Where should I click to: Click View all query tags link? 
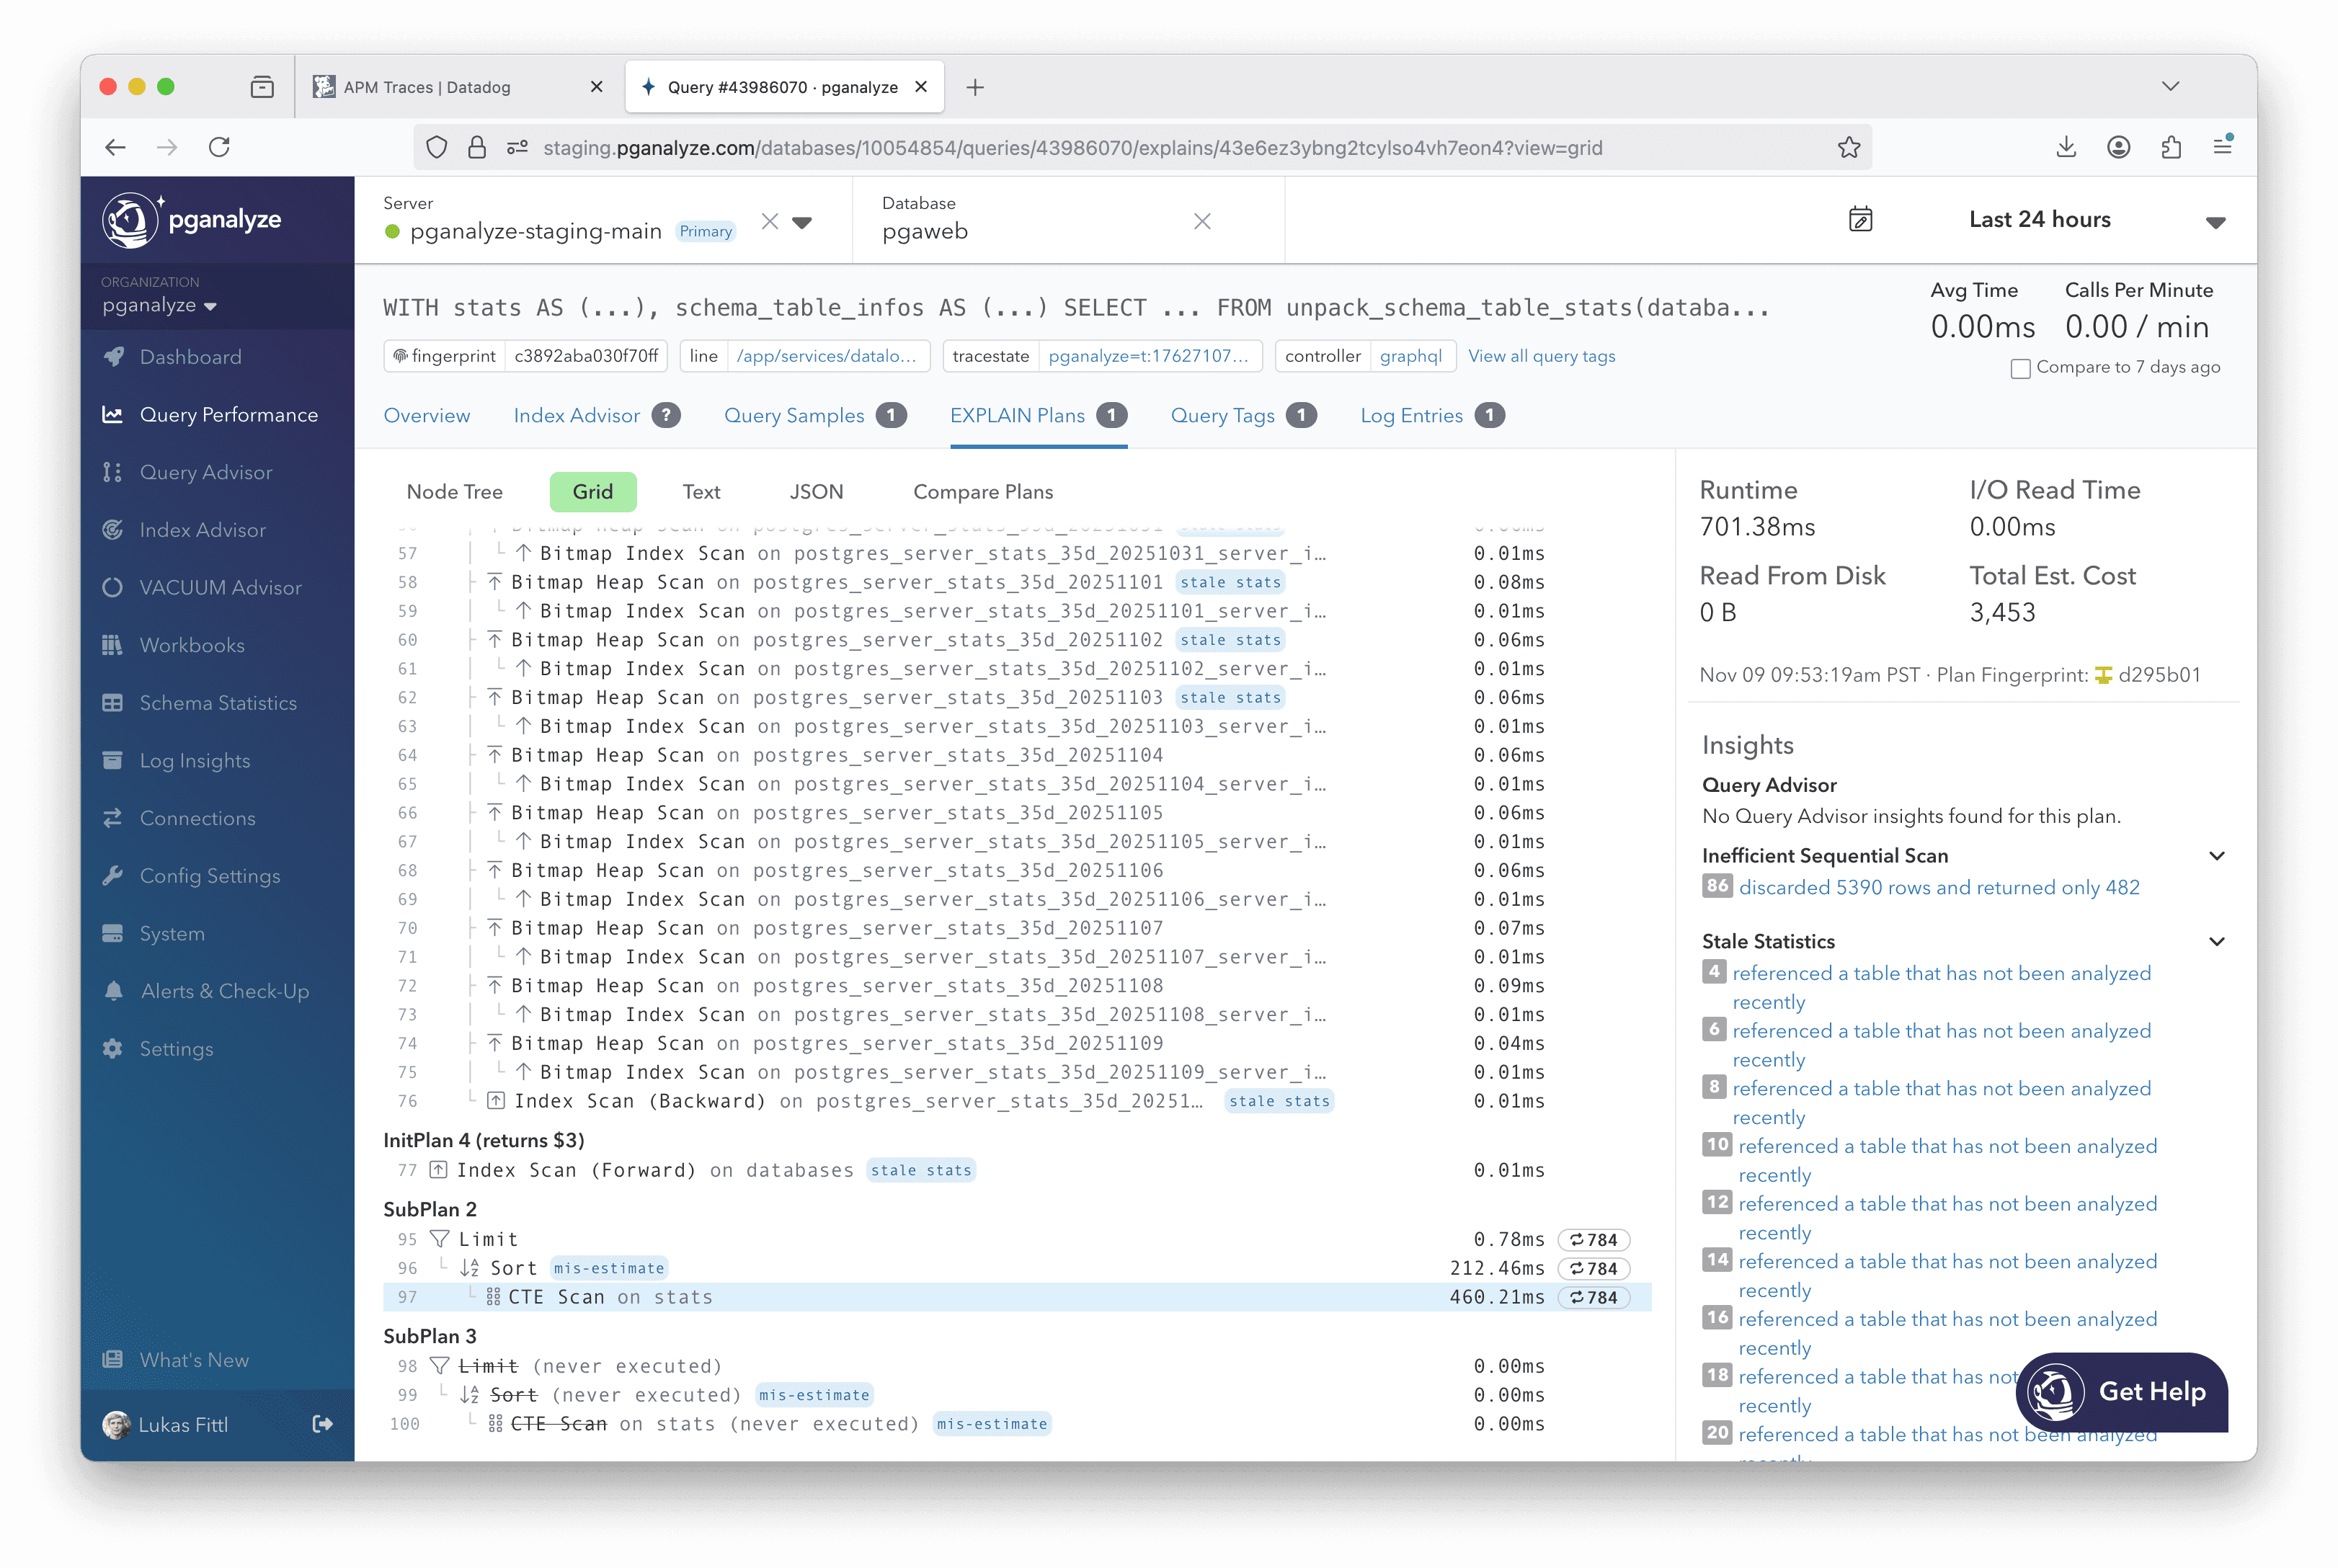tap(1541, 356)
